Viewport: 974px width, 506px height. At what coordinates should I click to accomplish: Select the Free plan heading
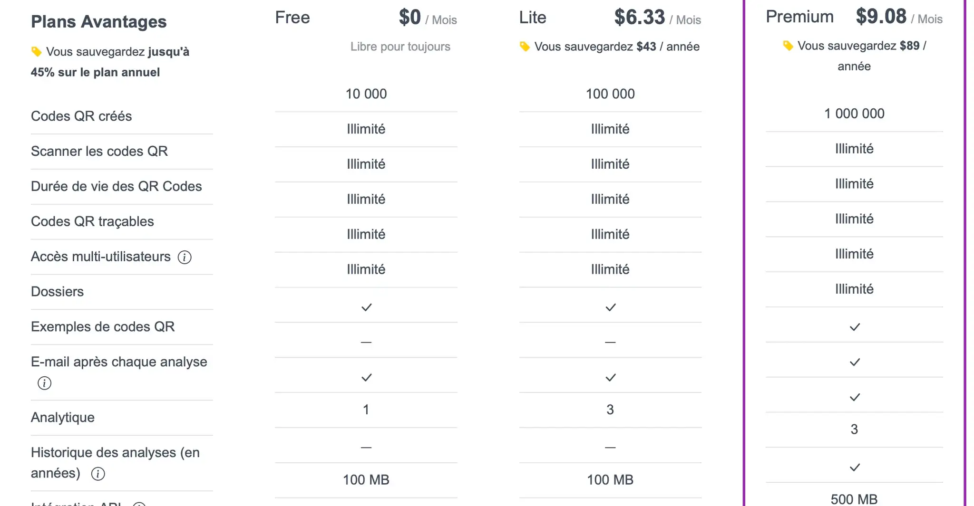tap(292, 18)
